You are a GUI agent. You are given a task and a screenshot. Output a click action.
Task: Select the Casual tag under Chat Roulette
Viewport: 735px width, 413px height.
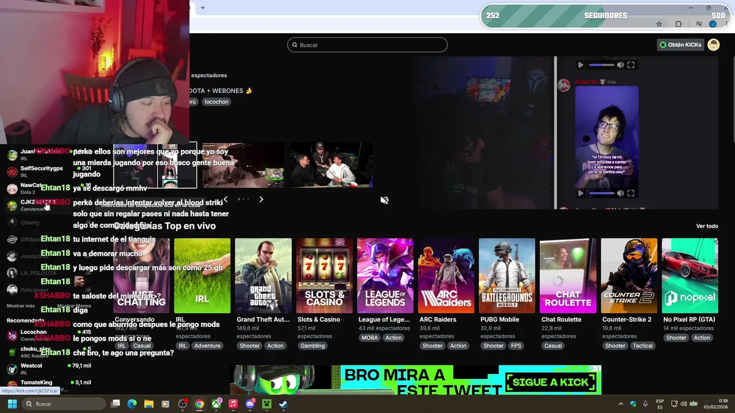pos(553,346)
